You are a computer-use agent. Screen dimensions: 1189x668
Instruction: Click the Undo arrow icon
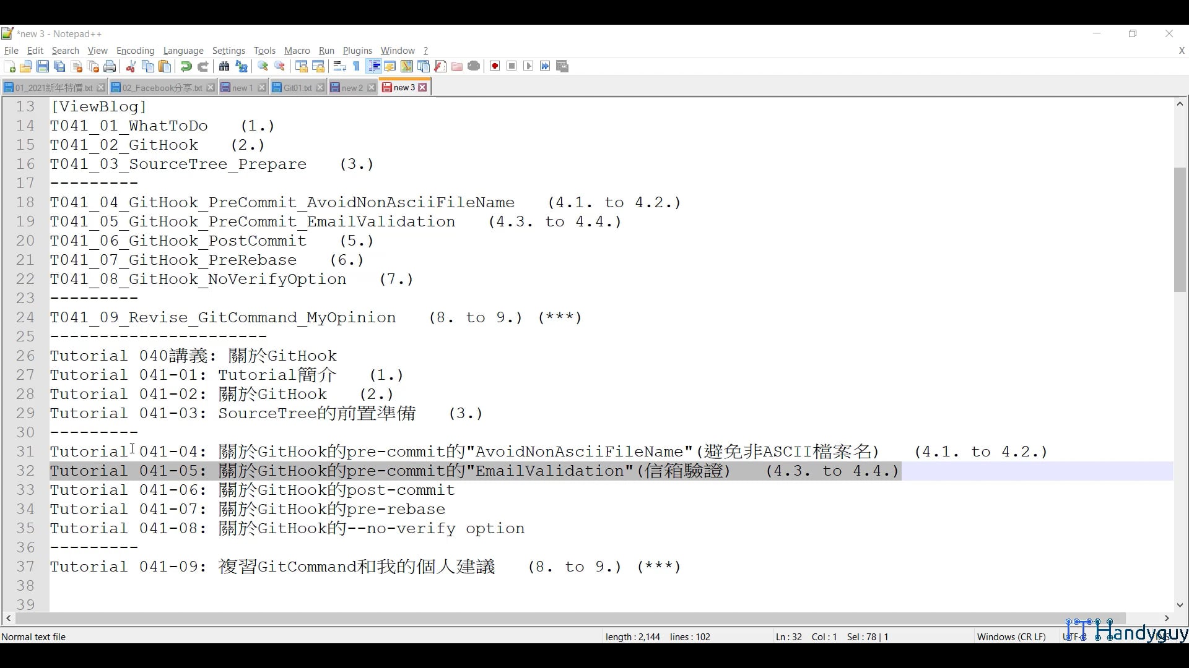pyautogui.click(x=186, y=66)
